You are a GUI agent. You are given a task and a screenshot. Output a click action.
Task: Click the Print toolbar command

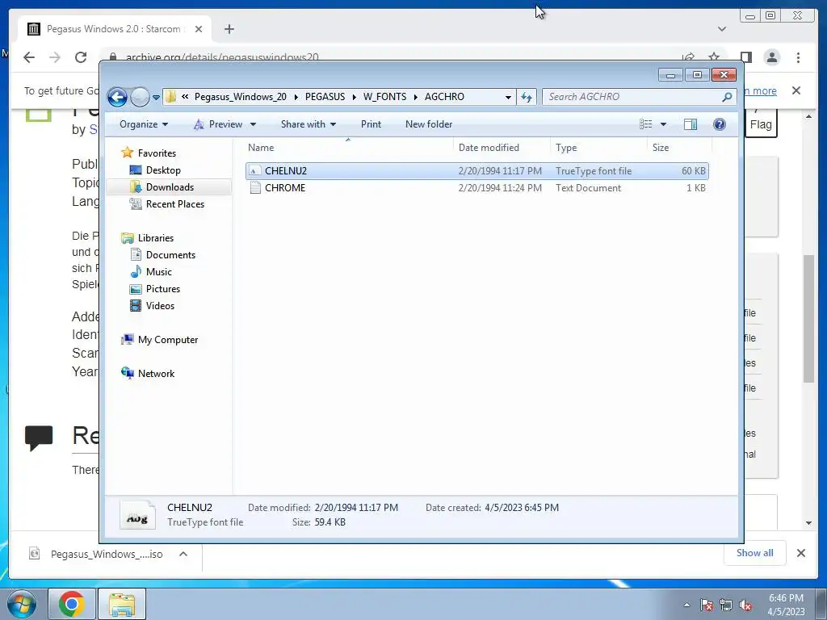(371, 124)
